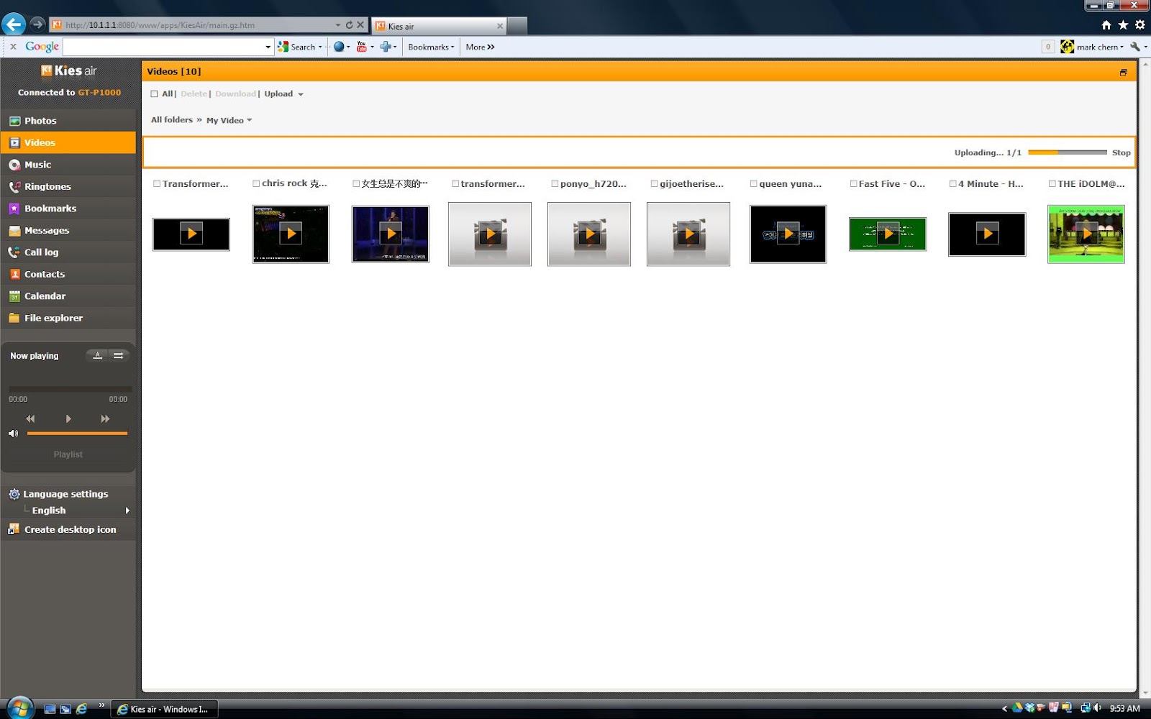The image size is (1151, 719).
Task: Click the Language settings gear icon
Action: (14, 494)
